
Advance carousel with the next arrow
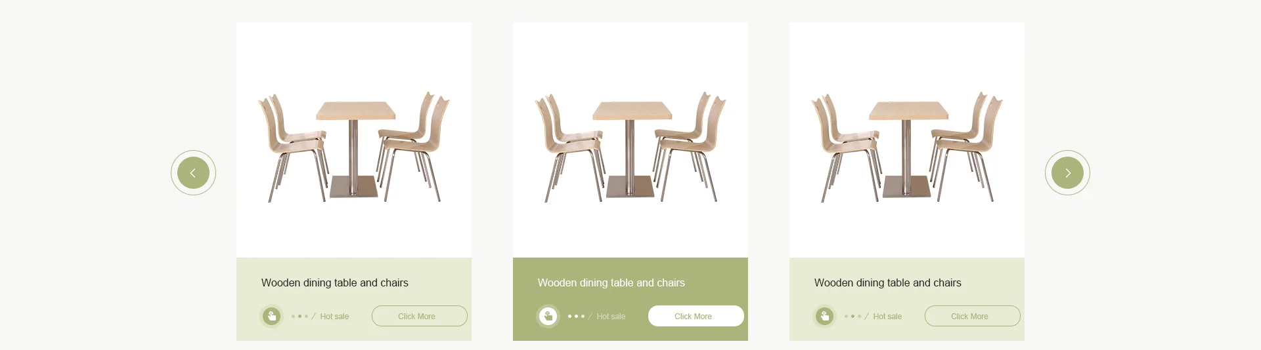click(1067, 173)
